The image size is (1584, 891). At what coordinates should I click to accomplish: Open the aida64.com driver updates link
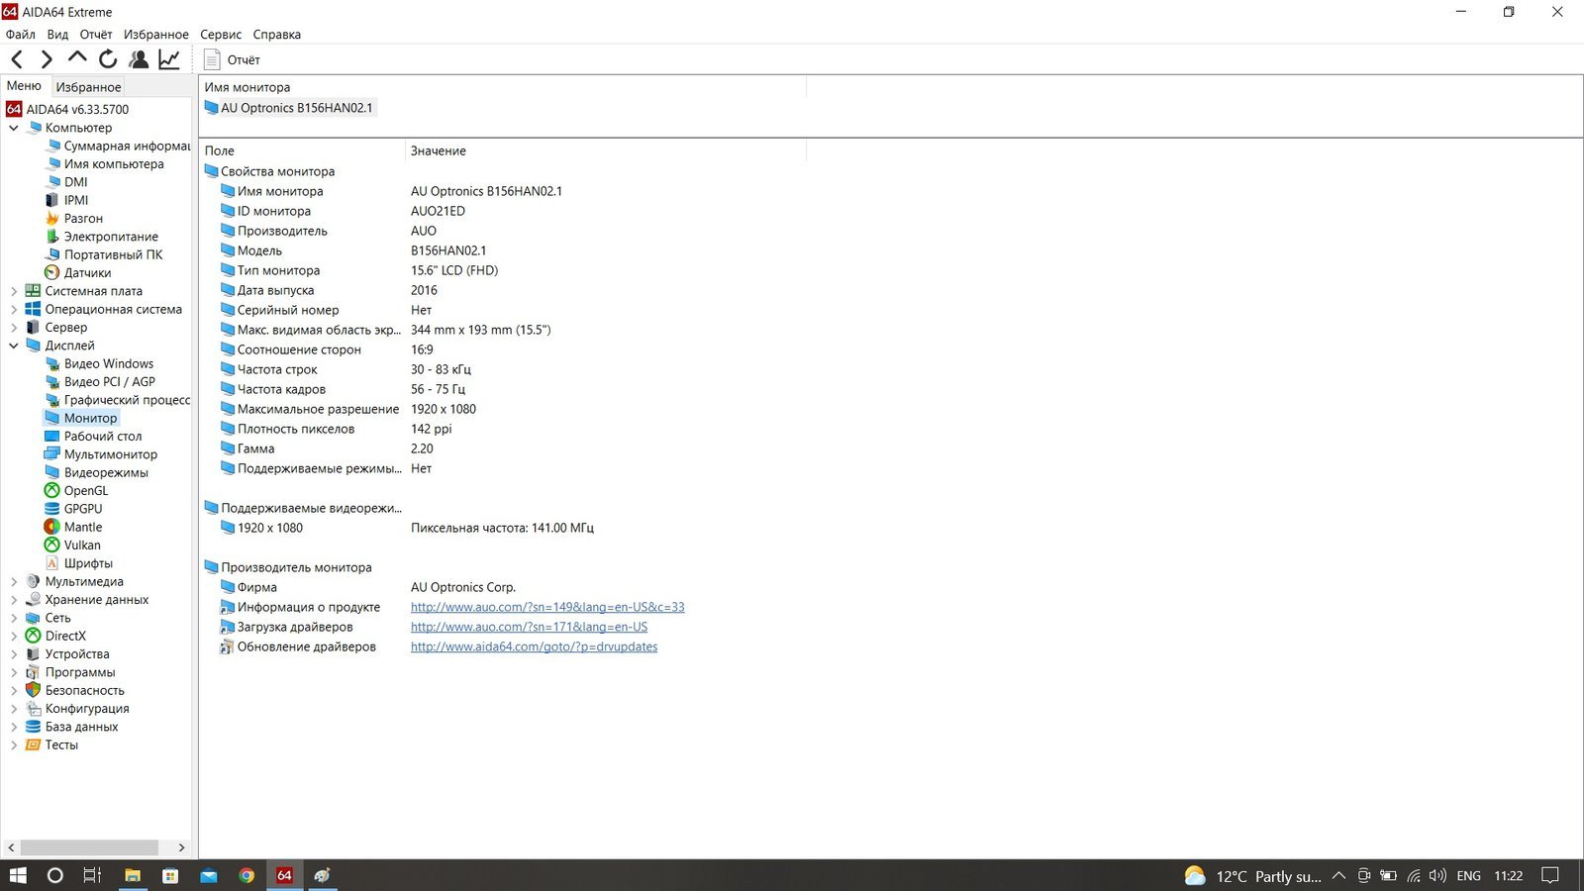tap(534, 646)
